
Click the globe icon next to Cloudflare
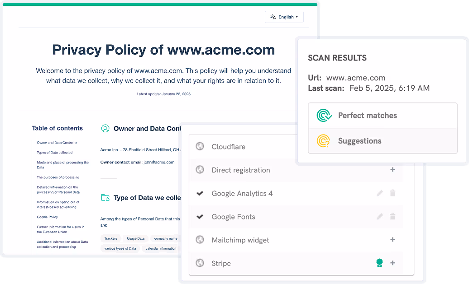pos(200,146)
